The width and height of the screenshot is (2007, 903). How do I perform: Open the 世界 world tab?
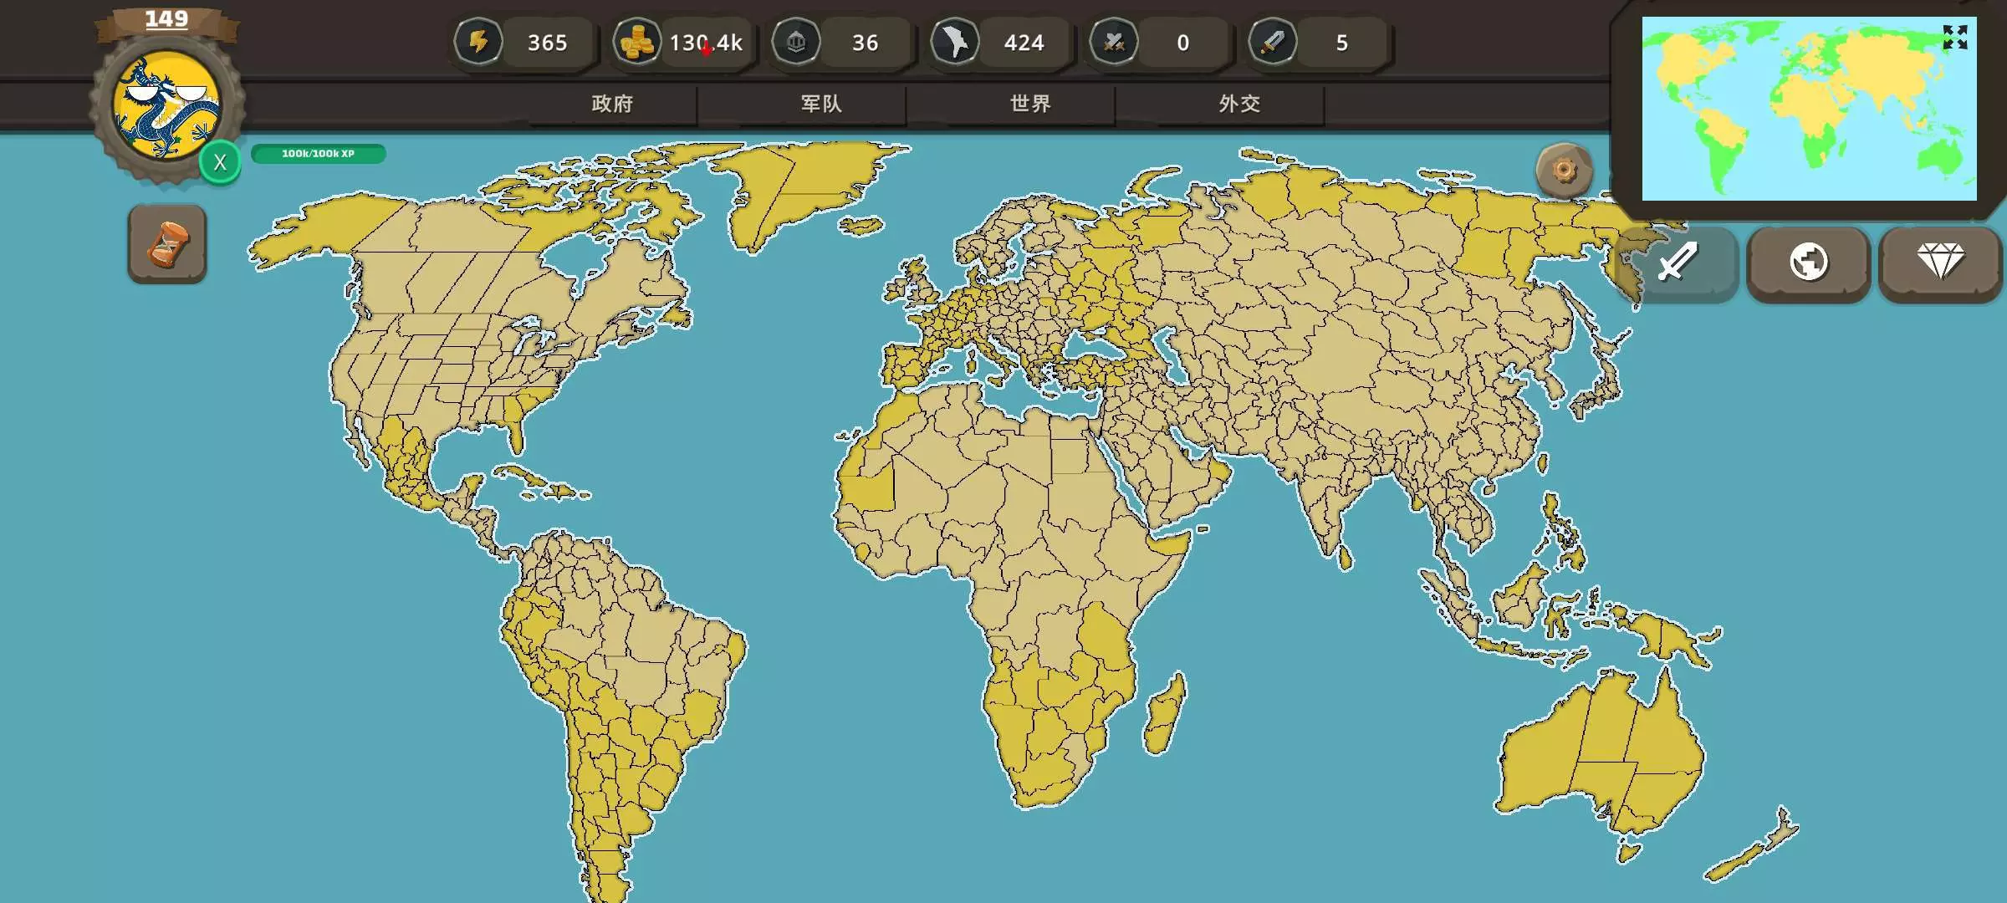1030,104
